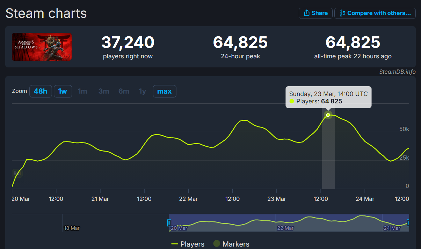Click the Share button icon
Viewport: 421px width, 249px height.
[x=307, y=13]
